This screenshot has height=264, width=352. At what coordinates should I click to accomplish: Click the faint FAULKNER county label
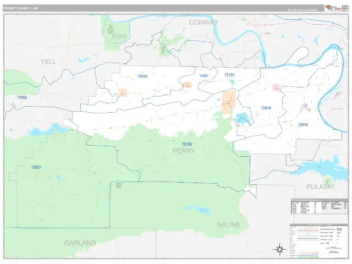(337, 109)
